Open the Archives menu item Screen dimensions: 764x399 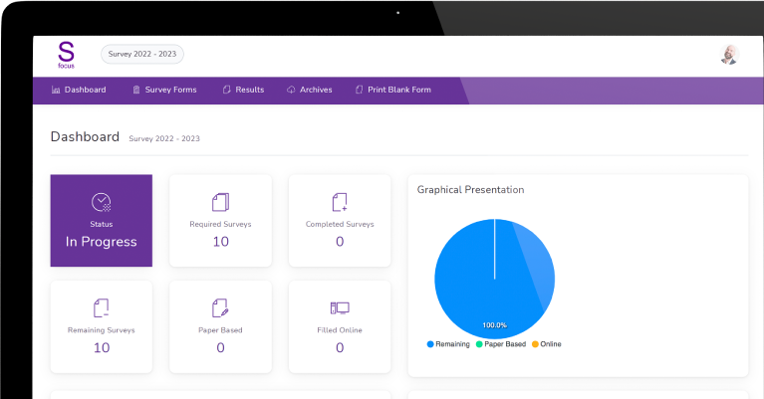tap(310, 90)
